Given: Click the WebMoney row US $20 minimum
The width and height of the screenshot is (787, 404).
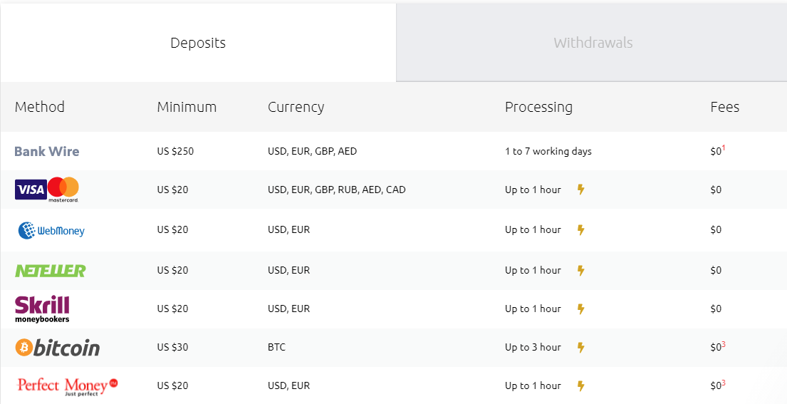Looking at the screenshot, I should point(172,230).
